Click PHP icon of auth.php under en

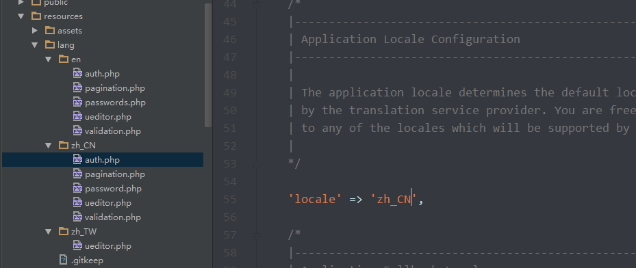pos(77,73)
